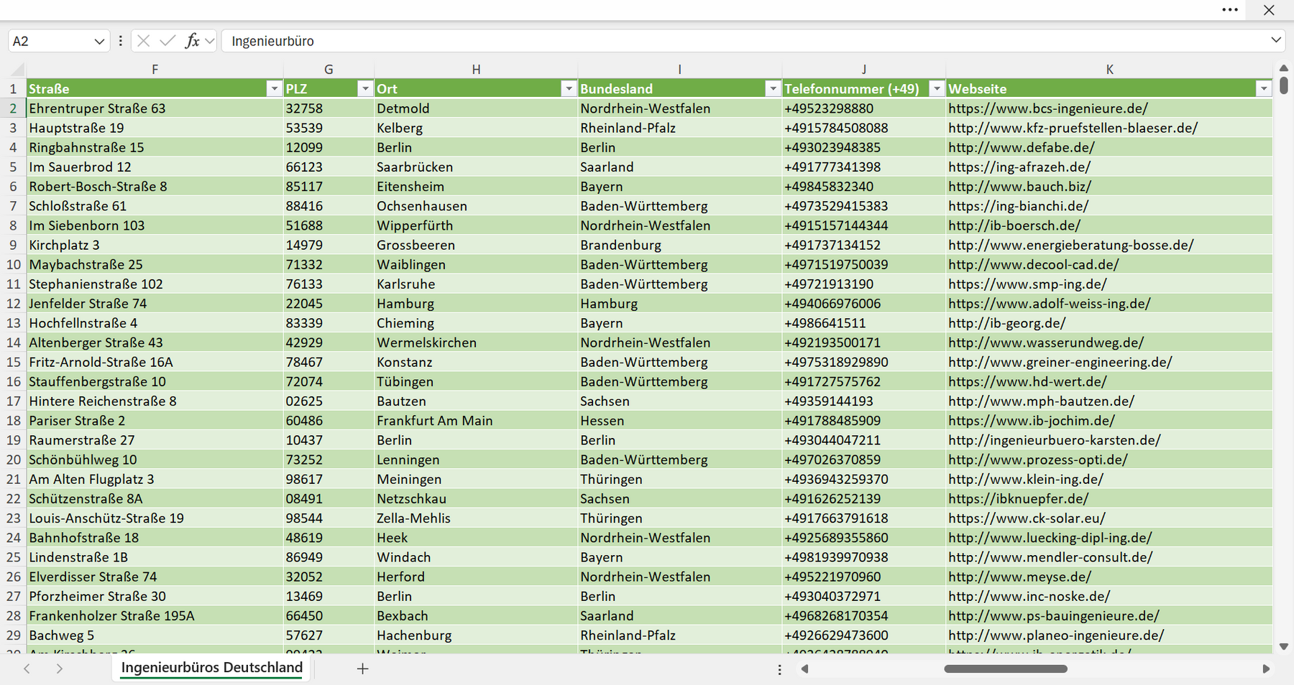Select cell with PLZ 53539
Image resolution: width=1294 pixels, height=685 pixels.
[329, 128]
